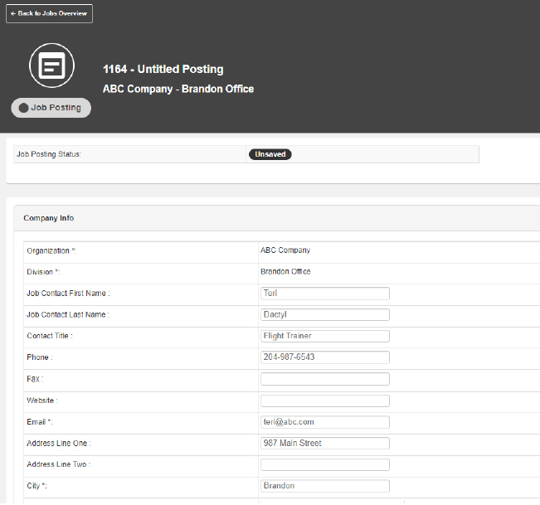
Task: Click into the Job Contact Last Name field
Action: tap(324, 315)
